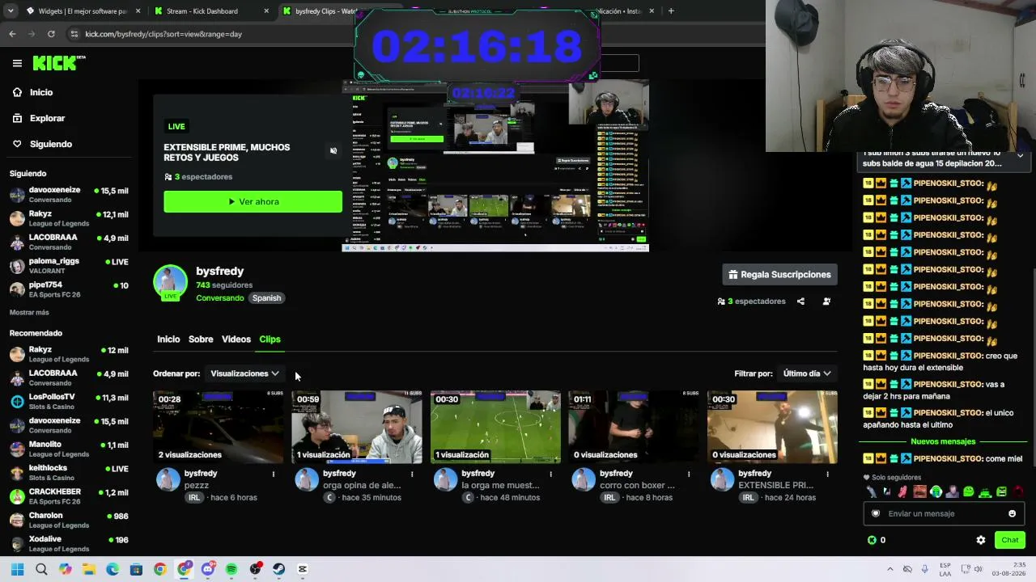Click the chat identity badge icon in the message box
The image size is (1036, 582).
coord(875,513)
